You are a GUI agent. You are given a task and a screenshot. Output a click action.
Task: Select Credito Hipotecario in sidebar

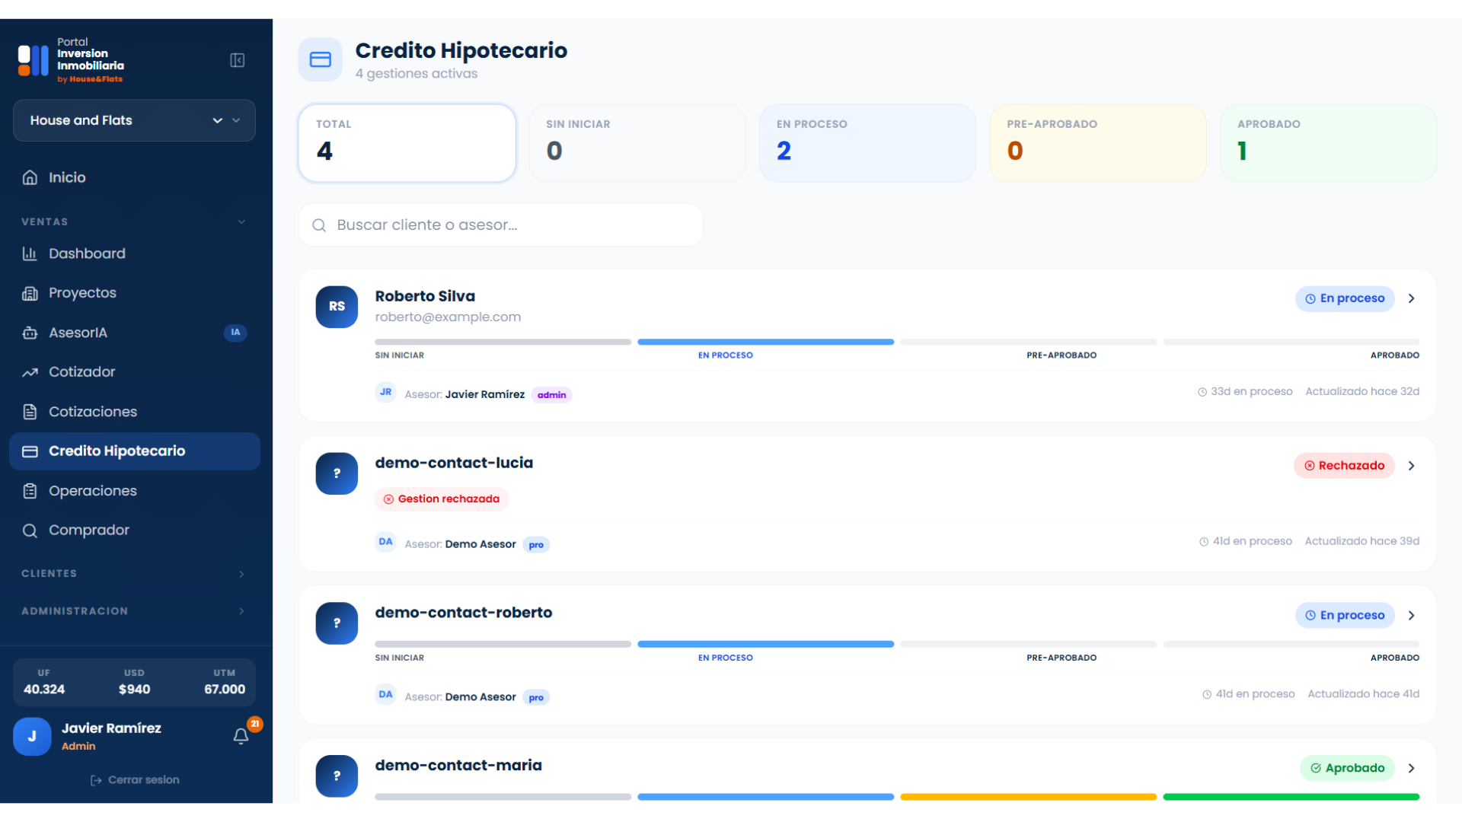(x=135, y=451)
